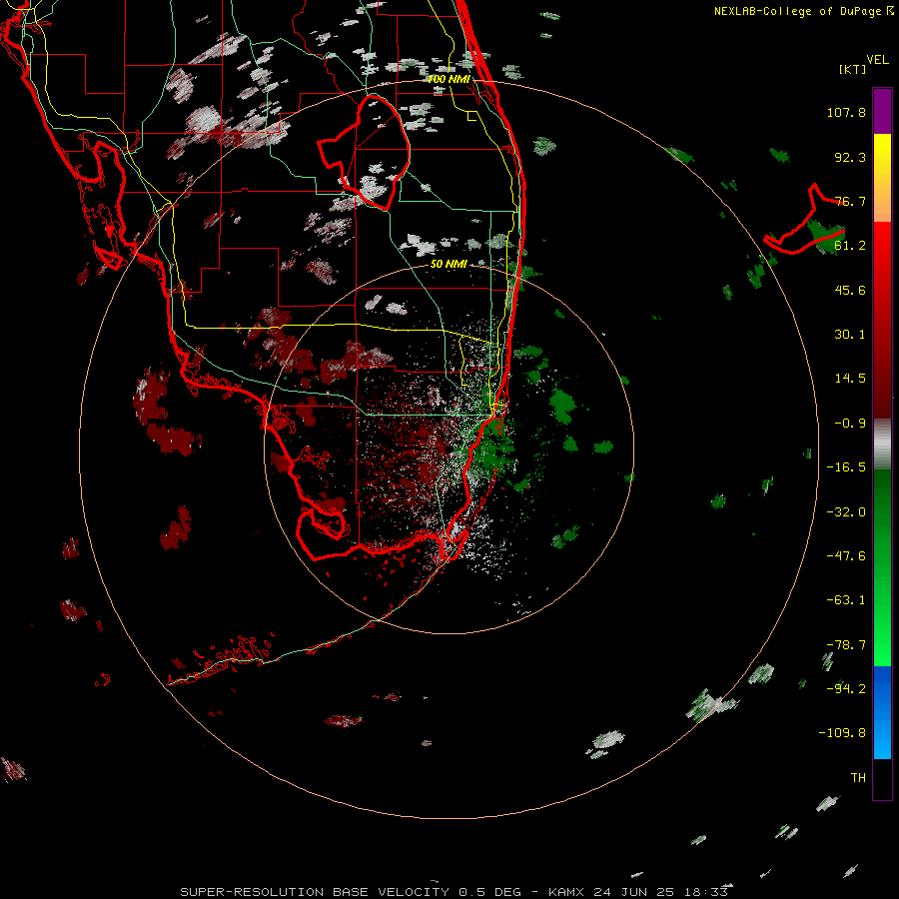Select the -109.8 legend value
Viewport: 899px width, 899px height.
(842, 733)
